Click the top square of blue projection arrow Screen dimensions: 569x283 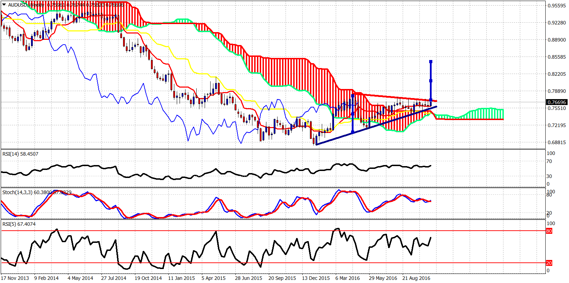[431, 62]
